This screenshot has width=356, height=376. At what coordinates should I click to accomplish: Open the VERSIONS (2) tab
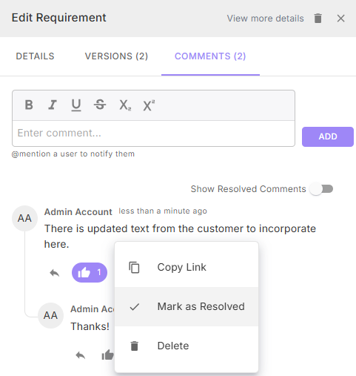[116, 56]
